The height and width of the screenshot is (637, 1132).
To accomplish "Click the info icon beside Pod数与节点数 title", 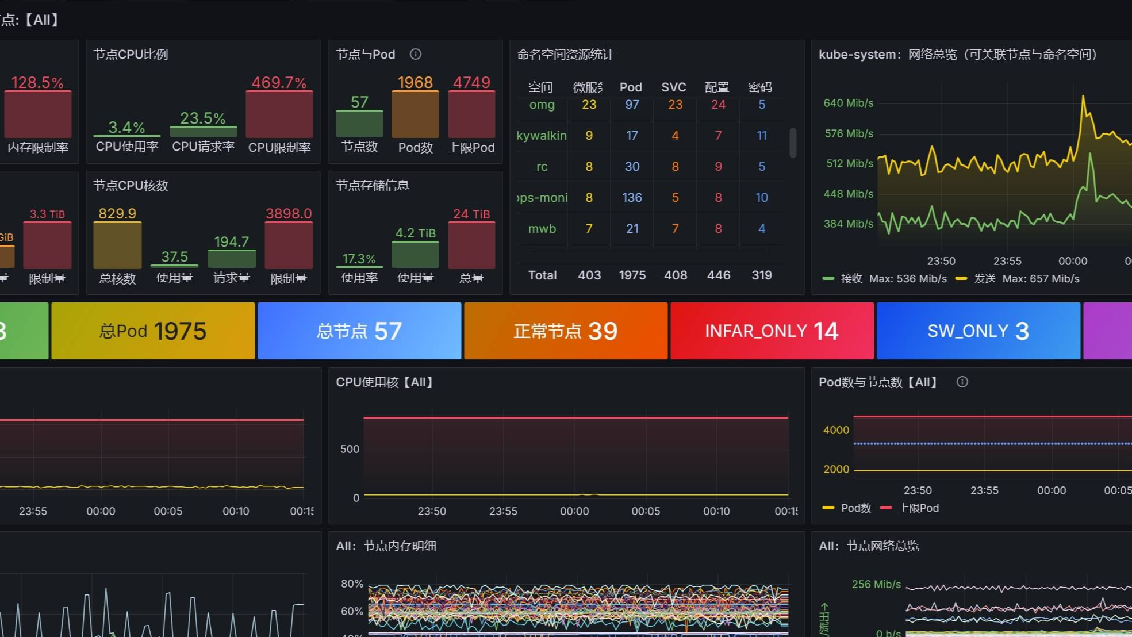I will [x=962, y=382].
